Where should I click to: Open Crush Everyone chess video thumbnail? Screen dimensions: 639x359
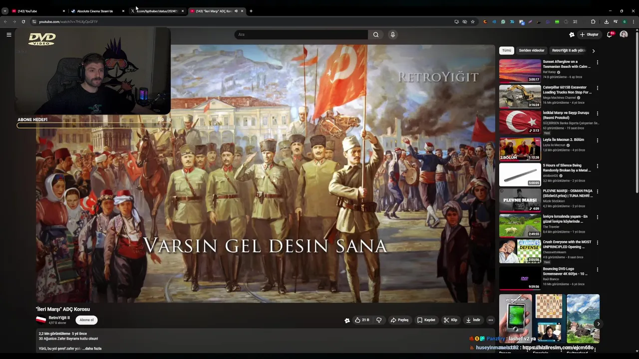pyautogui.click(x=520, y=251)
